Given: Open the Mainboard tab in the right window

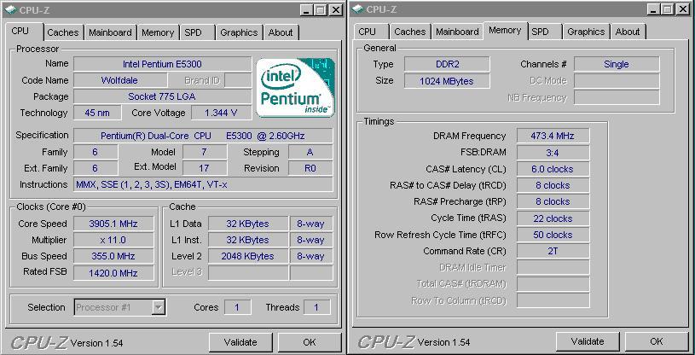Looking at the screenshot, I should (x=457, y=32).
